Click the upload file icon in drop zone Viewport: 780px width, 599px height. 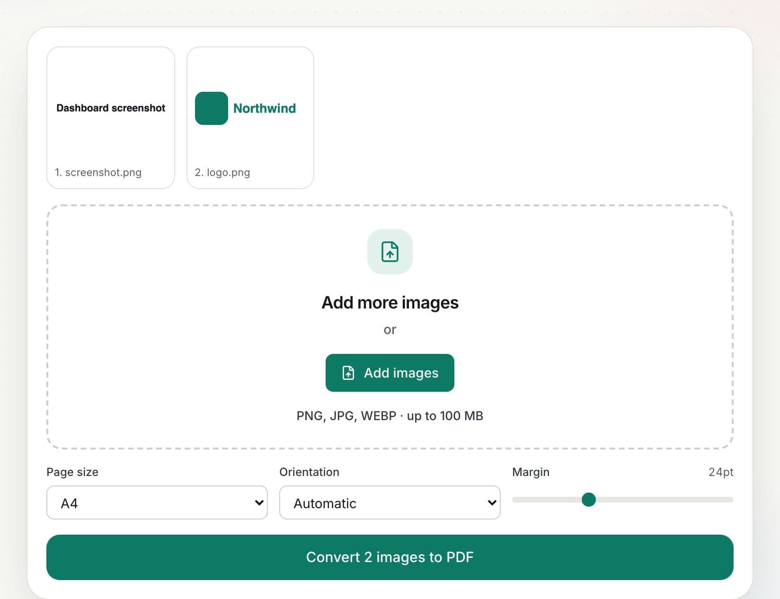click(390, 252)
